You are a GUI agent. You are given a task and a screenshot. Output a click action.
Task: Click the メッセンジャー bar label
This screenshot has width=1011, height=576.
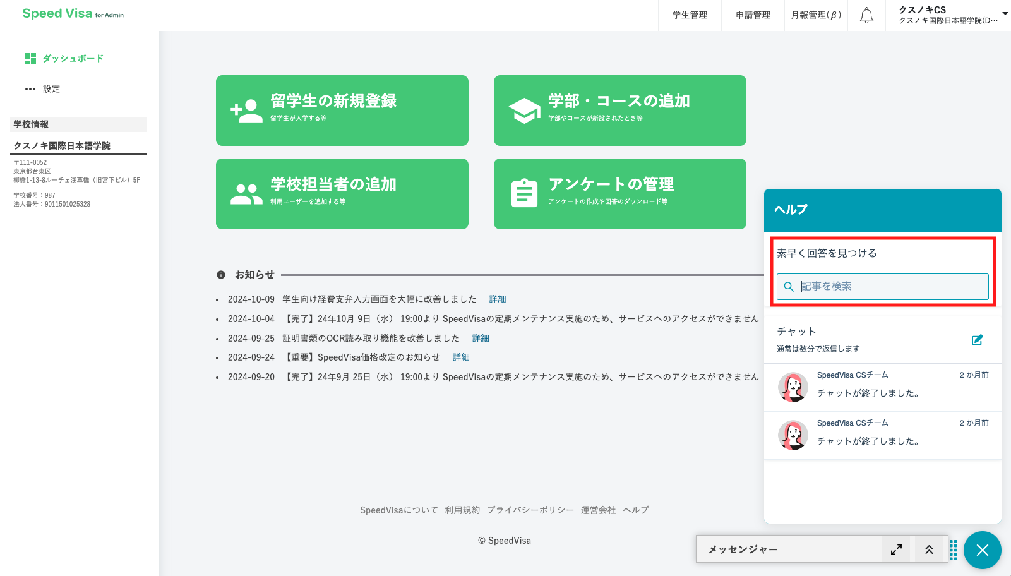click(743, 549)
